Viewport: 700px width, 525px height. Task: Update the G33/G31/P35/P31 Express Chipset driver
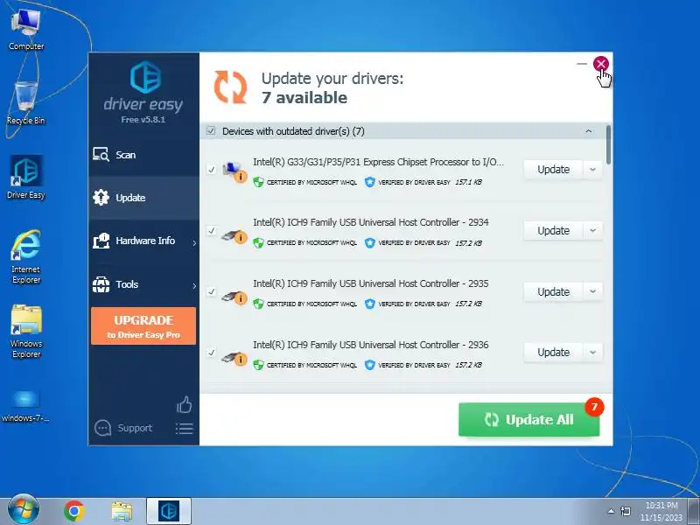(553, 170)
